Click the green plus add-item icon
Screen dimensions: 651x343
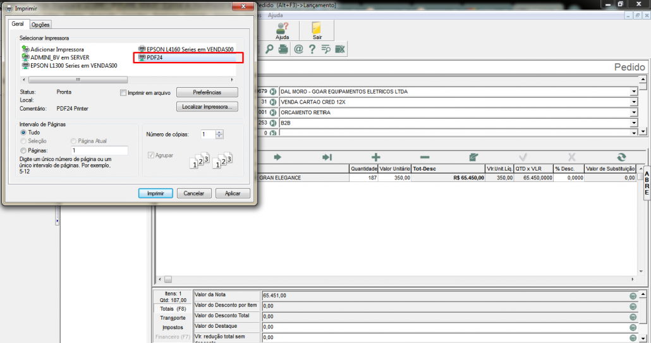pos(375,157)
